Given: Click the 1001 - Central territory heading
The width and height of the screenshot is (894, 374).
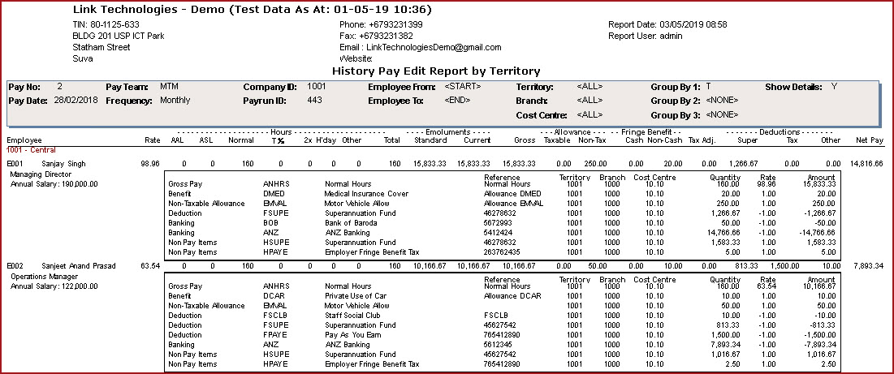Looking at the screenshot, I should pos(31,150).
